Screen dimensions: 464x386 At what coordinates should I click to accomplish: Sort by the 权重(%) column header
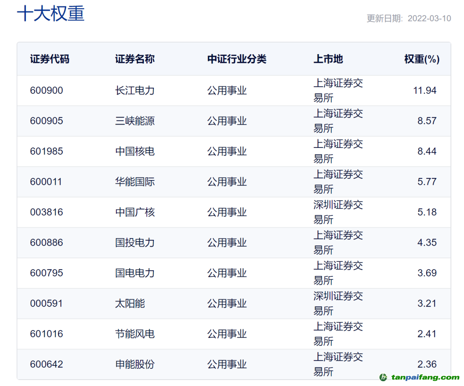coord(421,59)
